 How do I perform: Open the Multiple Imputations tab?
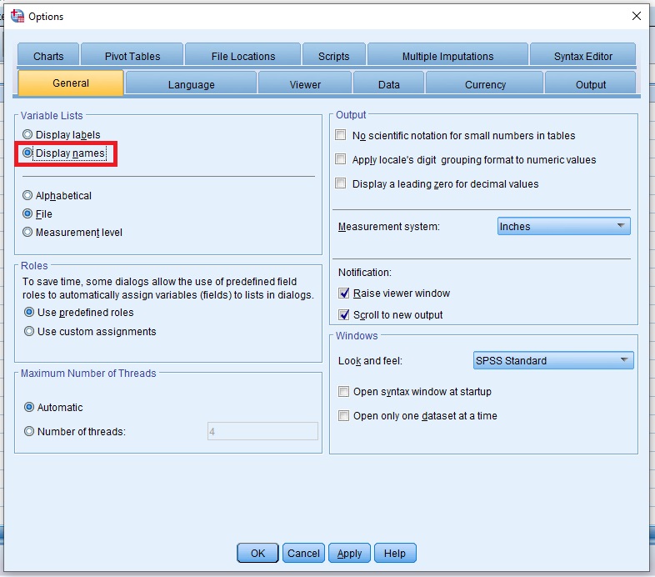pos(447,56)
